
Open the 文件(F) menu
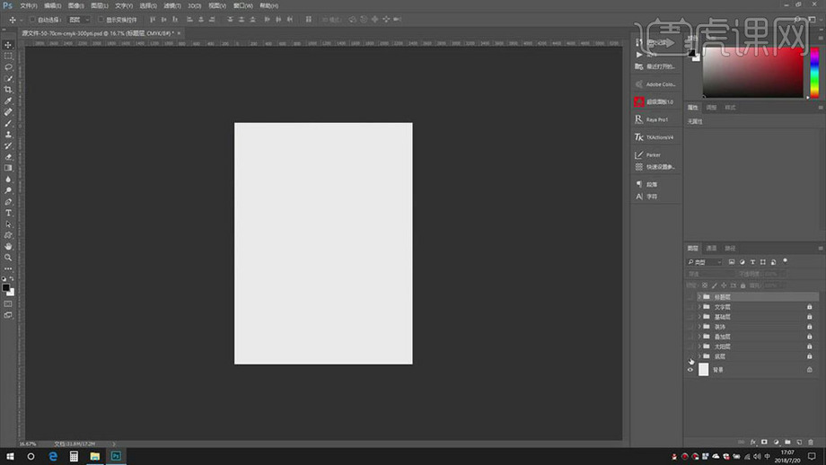pyautogui.click(x=29, y=5)
